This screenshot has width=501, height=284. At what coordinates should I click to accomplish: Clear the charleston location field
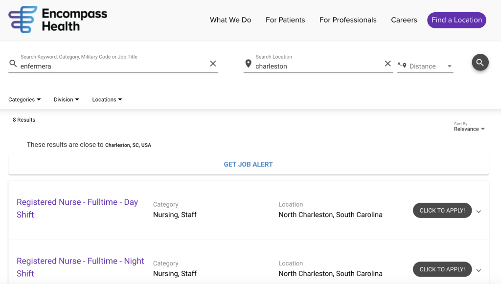pos(387,64)
